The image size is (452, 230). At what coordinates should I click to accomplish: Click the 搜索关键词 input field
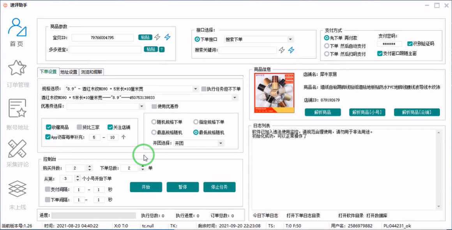[x=247, y=51]
